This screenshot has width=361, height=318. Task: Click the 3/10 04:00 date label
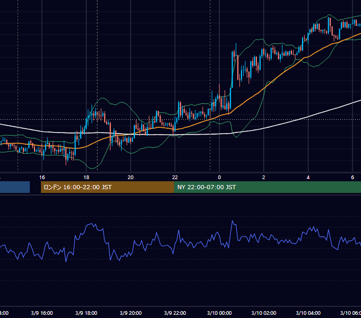[308, 313]
